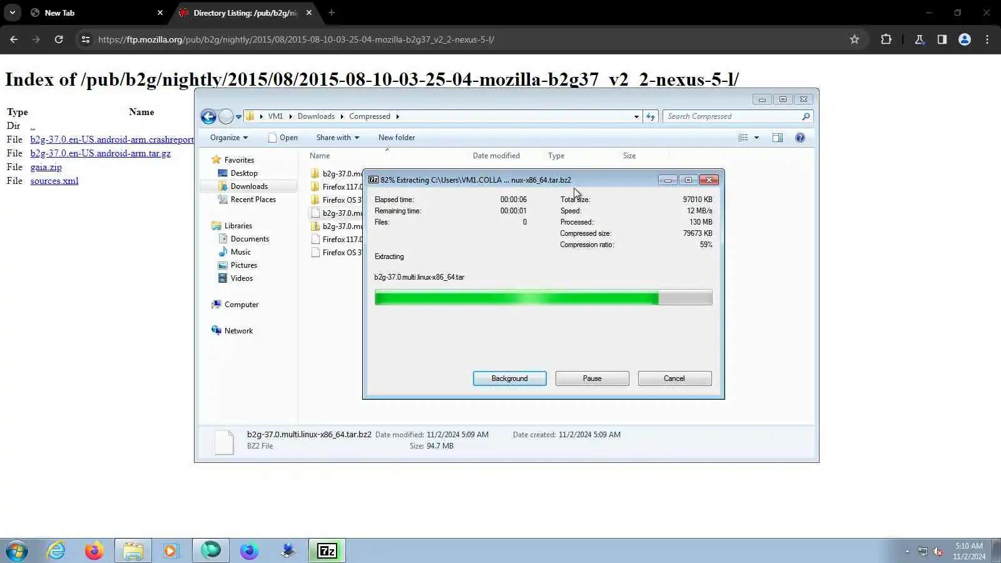1001x563 pixels.
Task: Click the Compressed breadcrumb segment
Action: (369, 116)
